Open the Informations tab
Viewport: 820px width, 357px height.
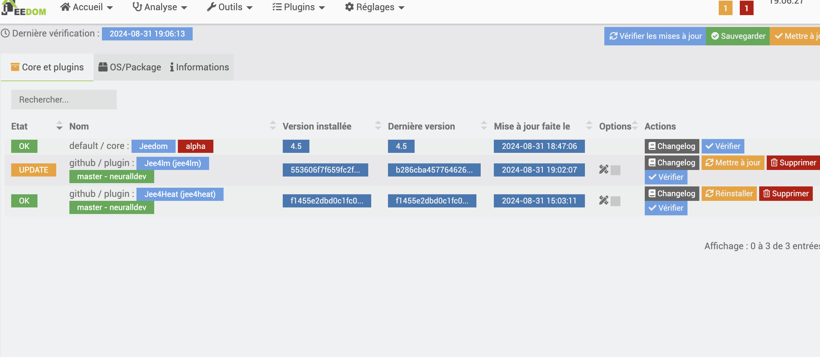tap(200, 67)
